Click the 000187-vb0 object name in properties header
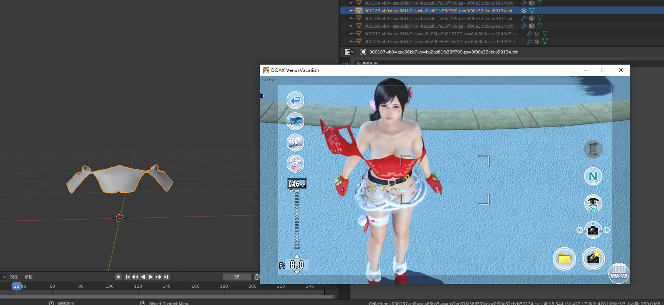The image size is (664, 305). click(443, 52)
